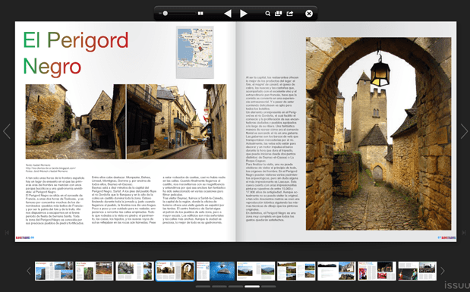
Task: Open second thumbnail with forest and orange photo
Action: [94, 271]
